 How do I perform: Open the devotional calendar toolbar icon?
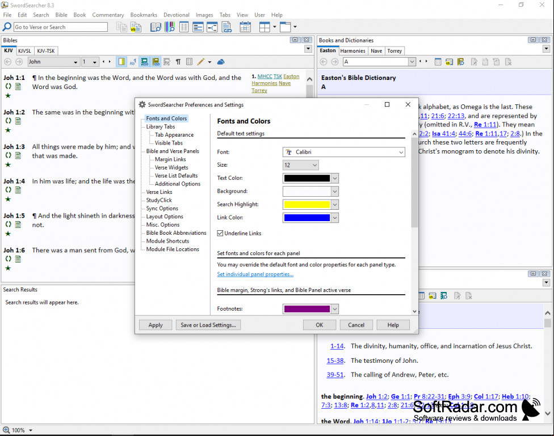[x=245, y=27]
